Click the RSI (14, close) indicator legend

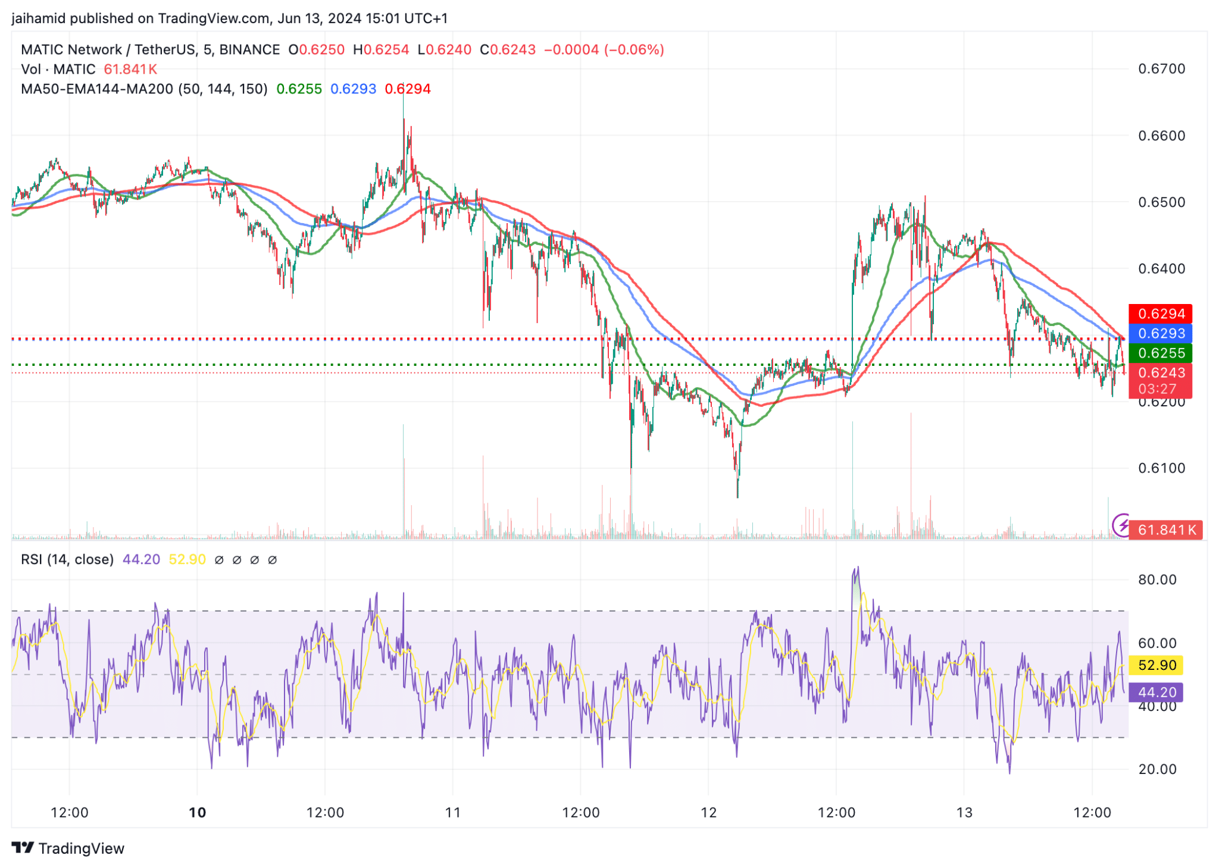(x=67, y=559)
